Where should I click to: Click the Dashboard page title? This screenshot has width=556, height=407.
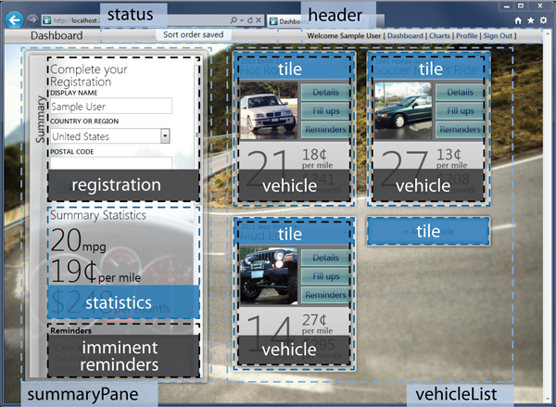[57, 35]
